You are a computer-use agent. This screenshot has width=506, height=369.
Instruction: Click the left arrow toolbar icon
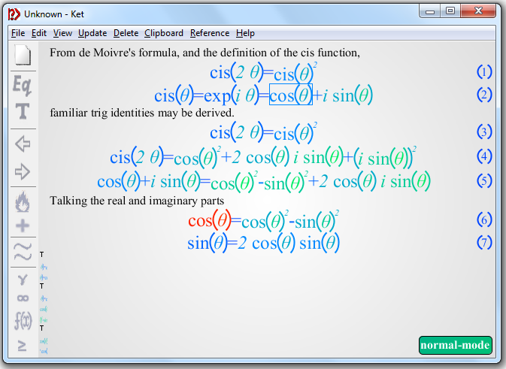[x=23, y=144]
